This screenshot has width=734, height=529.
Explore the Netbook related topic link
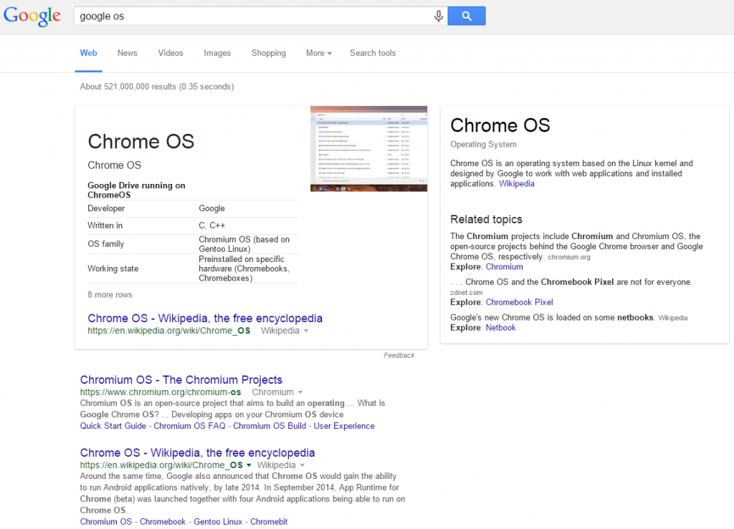click(500, 328)
